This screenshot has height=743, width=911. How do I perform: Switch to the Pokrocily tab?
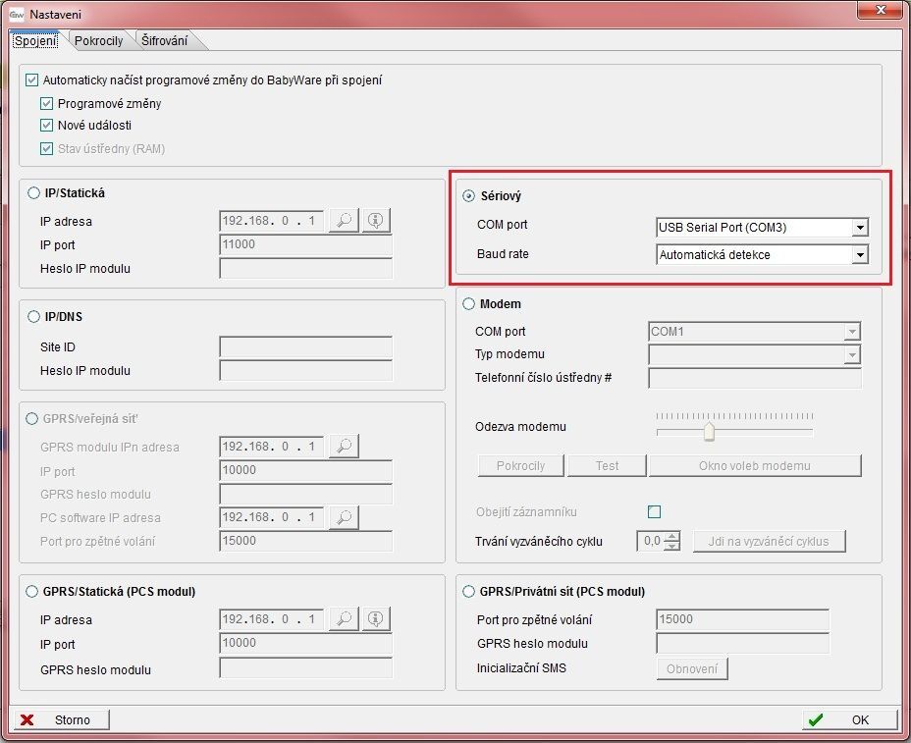[x=98, y=41]
